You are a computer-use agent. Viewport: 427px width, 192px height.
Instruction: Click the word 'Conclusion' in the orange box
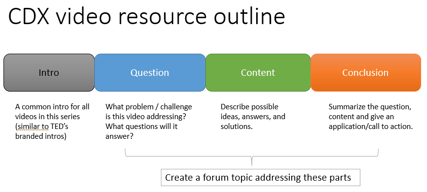click(x=365, y=72)
